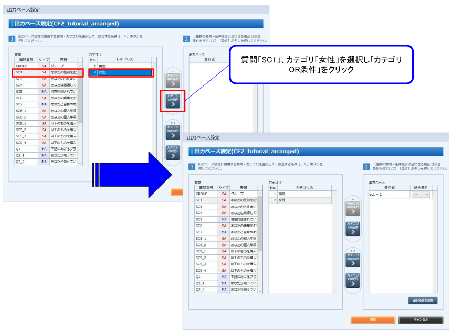
Task: Select category 女性 in the カテゴリ list
Action: click(283, 200)
